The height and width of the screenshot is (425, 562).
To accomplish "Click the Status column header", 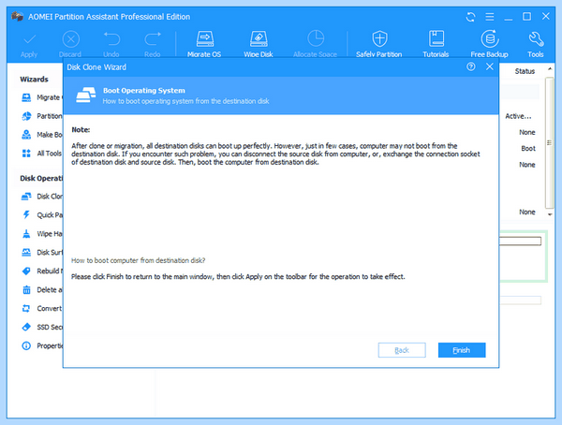I will tap(525, 71).
